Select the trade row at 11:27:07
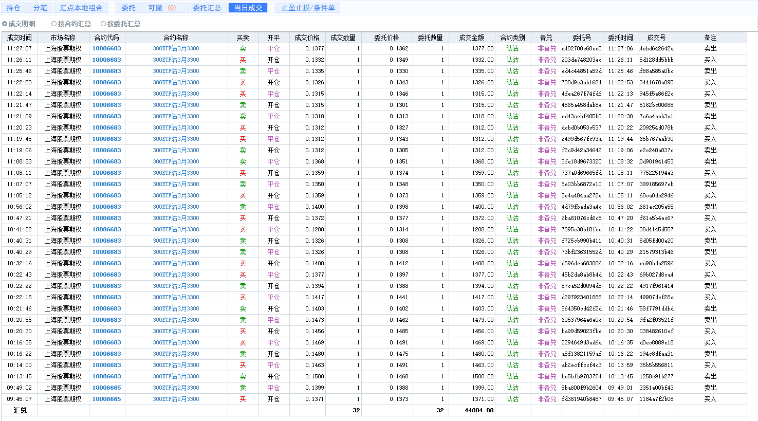758x421 pixels. (x=374, y=48)
